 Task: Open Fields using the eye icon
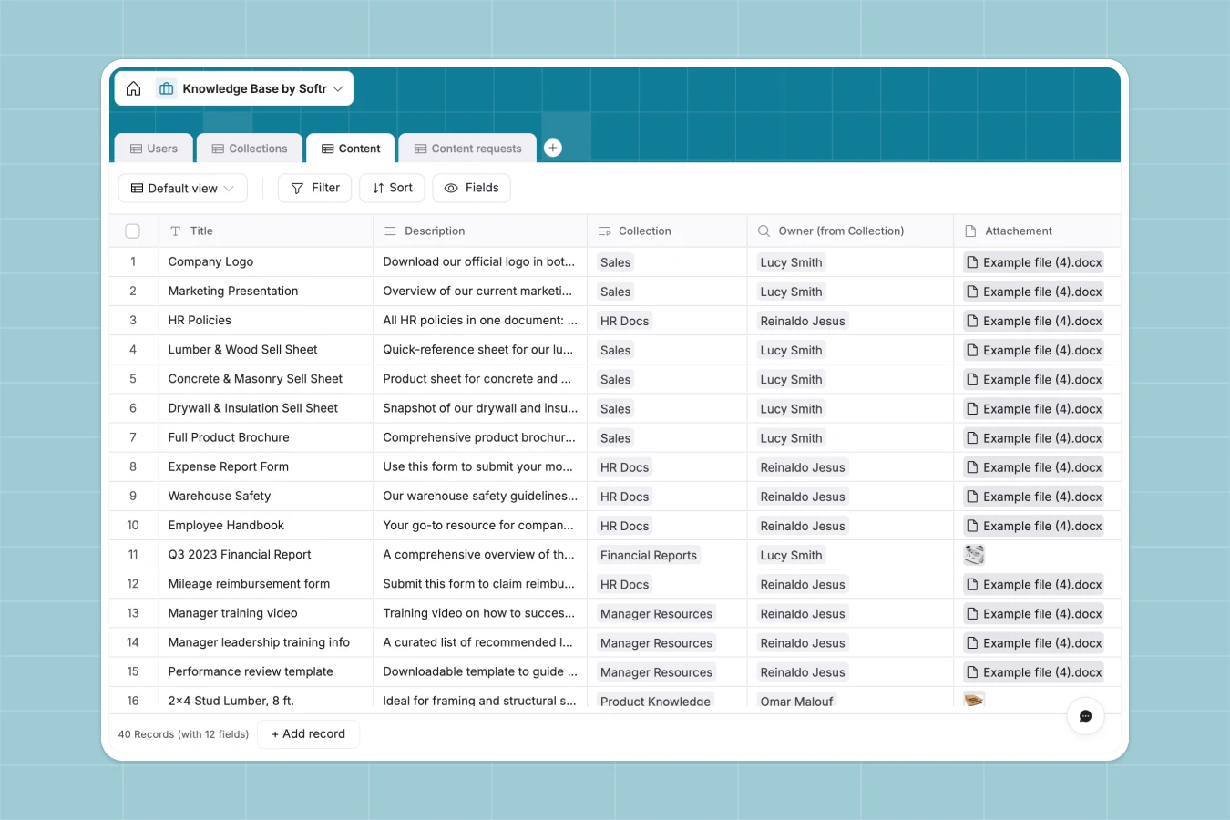pos(450,188)
